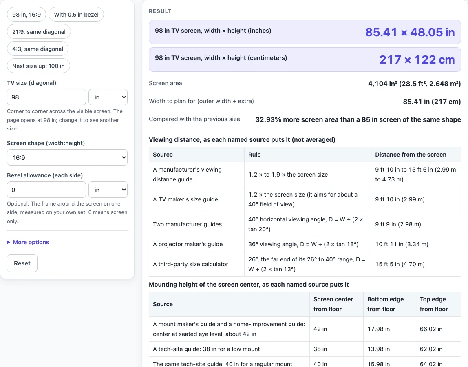
Task: Choose the "21:9, same diagonal" preset
Action: (39, 32)
